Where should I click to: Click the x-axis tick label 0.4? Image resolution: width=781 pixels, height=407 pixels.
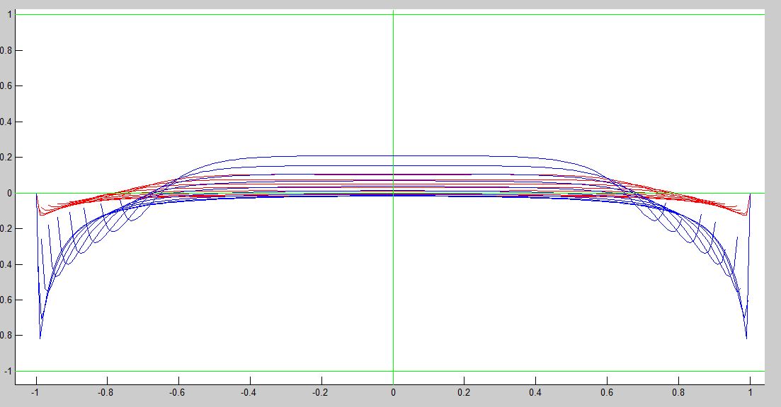(536, 391)
